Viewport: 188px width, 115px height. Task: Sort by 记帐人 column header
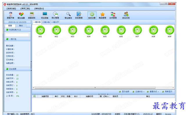pos(106,96)
